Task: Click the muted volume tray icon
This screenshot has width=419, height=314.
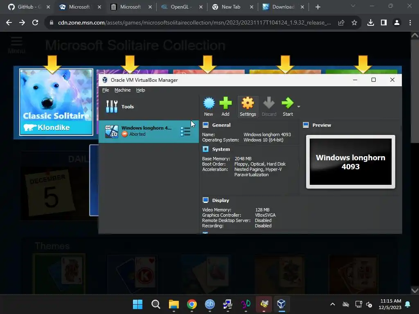Action: (x=369, y=304)
